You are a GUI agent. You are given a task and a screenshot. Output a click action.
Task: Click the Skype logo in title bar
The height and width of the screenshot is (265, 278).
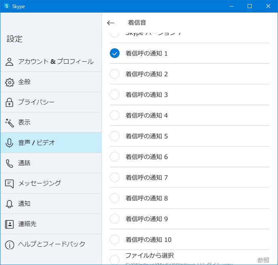(x=7, y=6)
